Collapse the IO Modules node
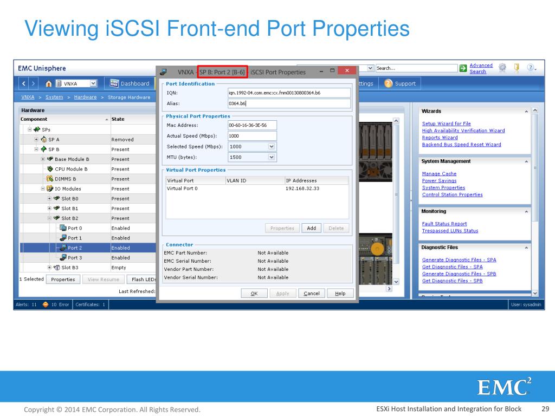 point(43,188)
